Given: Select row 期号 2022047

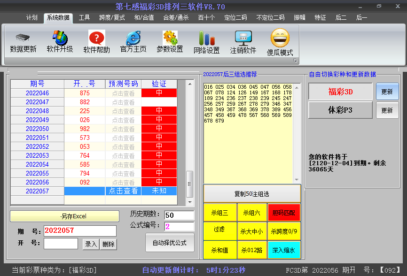Looking at the screenshot, I should tap(38, 102).
